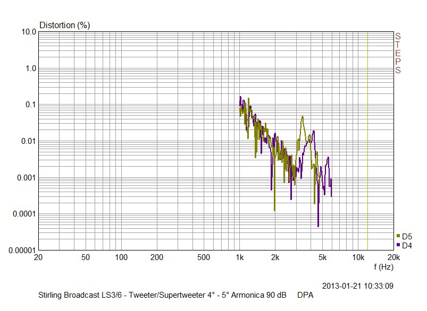
Task: Click the 2013-01-21 10:33:09 timestamp
Action: pos(357,286)
